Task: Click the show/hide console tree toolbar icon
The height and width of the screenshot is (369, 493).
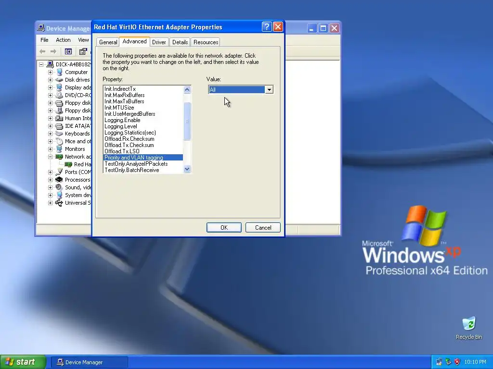Action: click(x=68, y=51)
